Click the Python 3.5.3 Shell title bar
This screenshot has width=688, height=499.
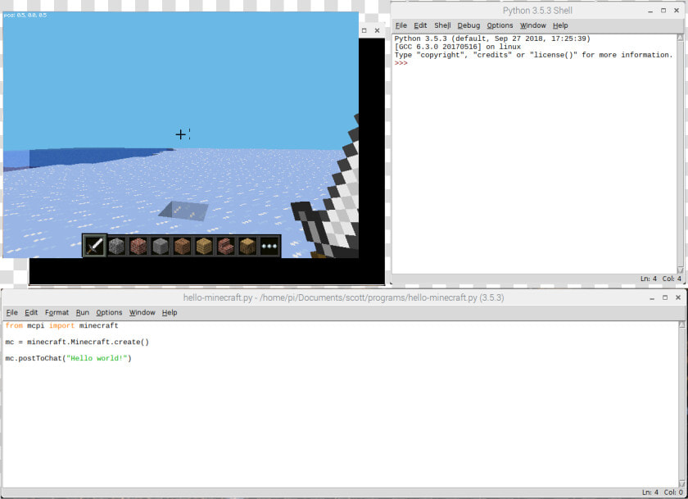pyautogui.click(x=537, y=11)
